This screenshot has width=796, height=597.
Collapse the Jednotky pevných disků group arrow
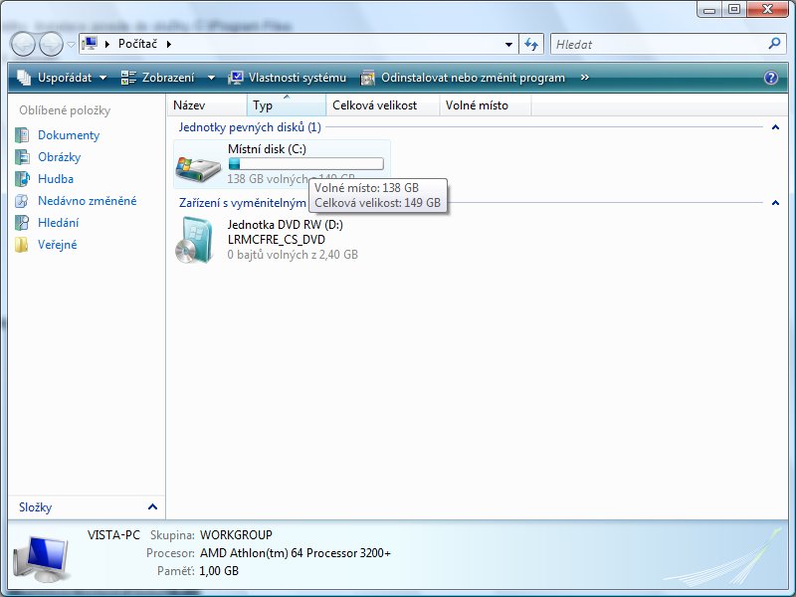click(x=775, y=127)
